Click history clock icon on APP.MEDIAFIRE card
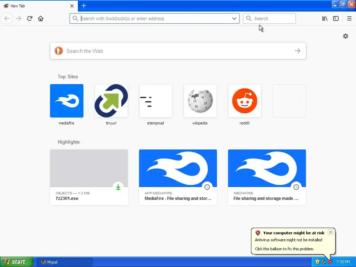The image size is (356, 267). click(x=207, y=187)
